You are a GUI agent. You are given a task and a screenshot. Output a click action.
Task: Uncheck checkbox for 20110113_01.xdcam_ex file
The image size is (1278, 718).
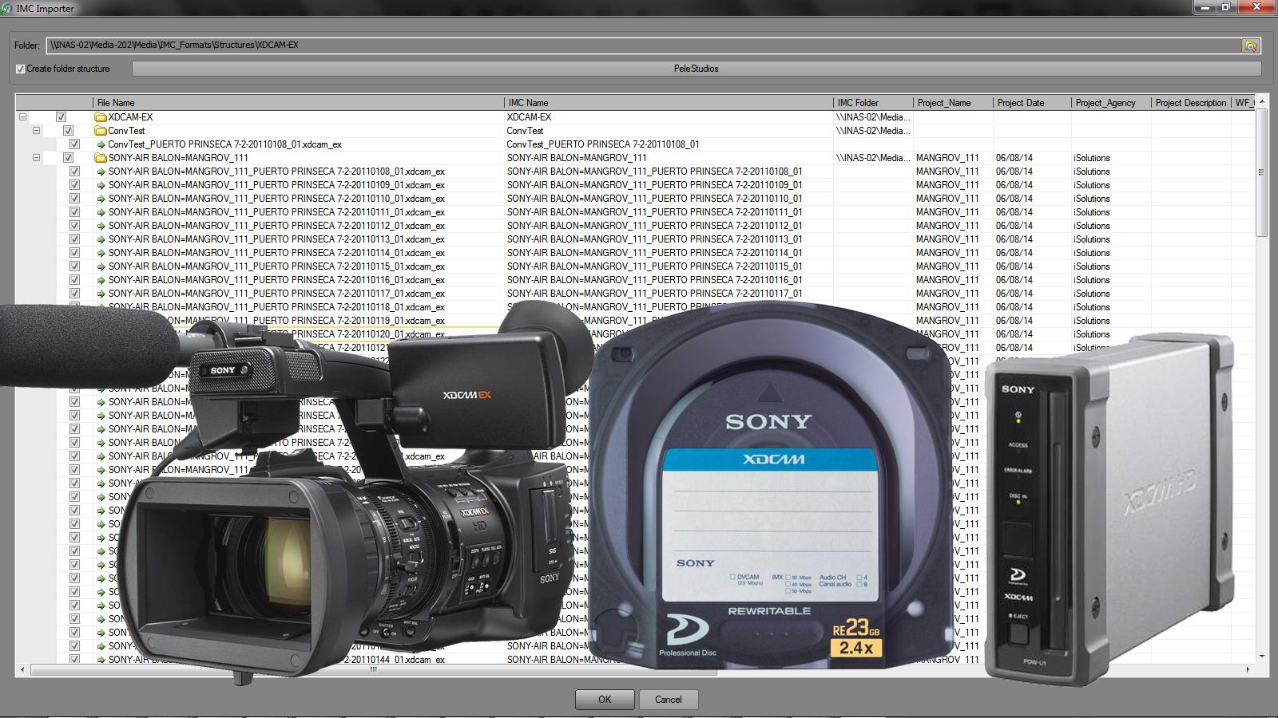(74, 239)
